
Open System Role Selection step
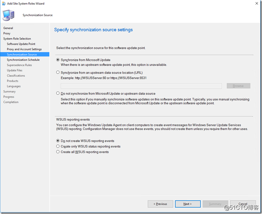17,39
